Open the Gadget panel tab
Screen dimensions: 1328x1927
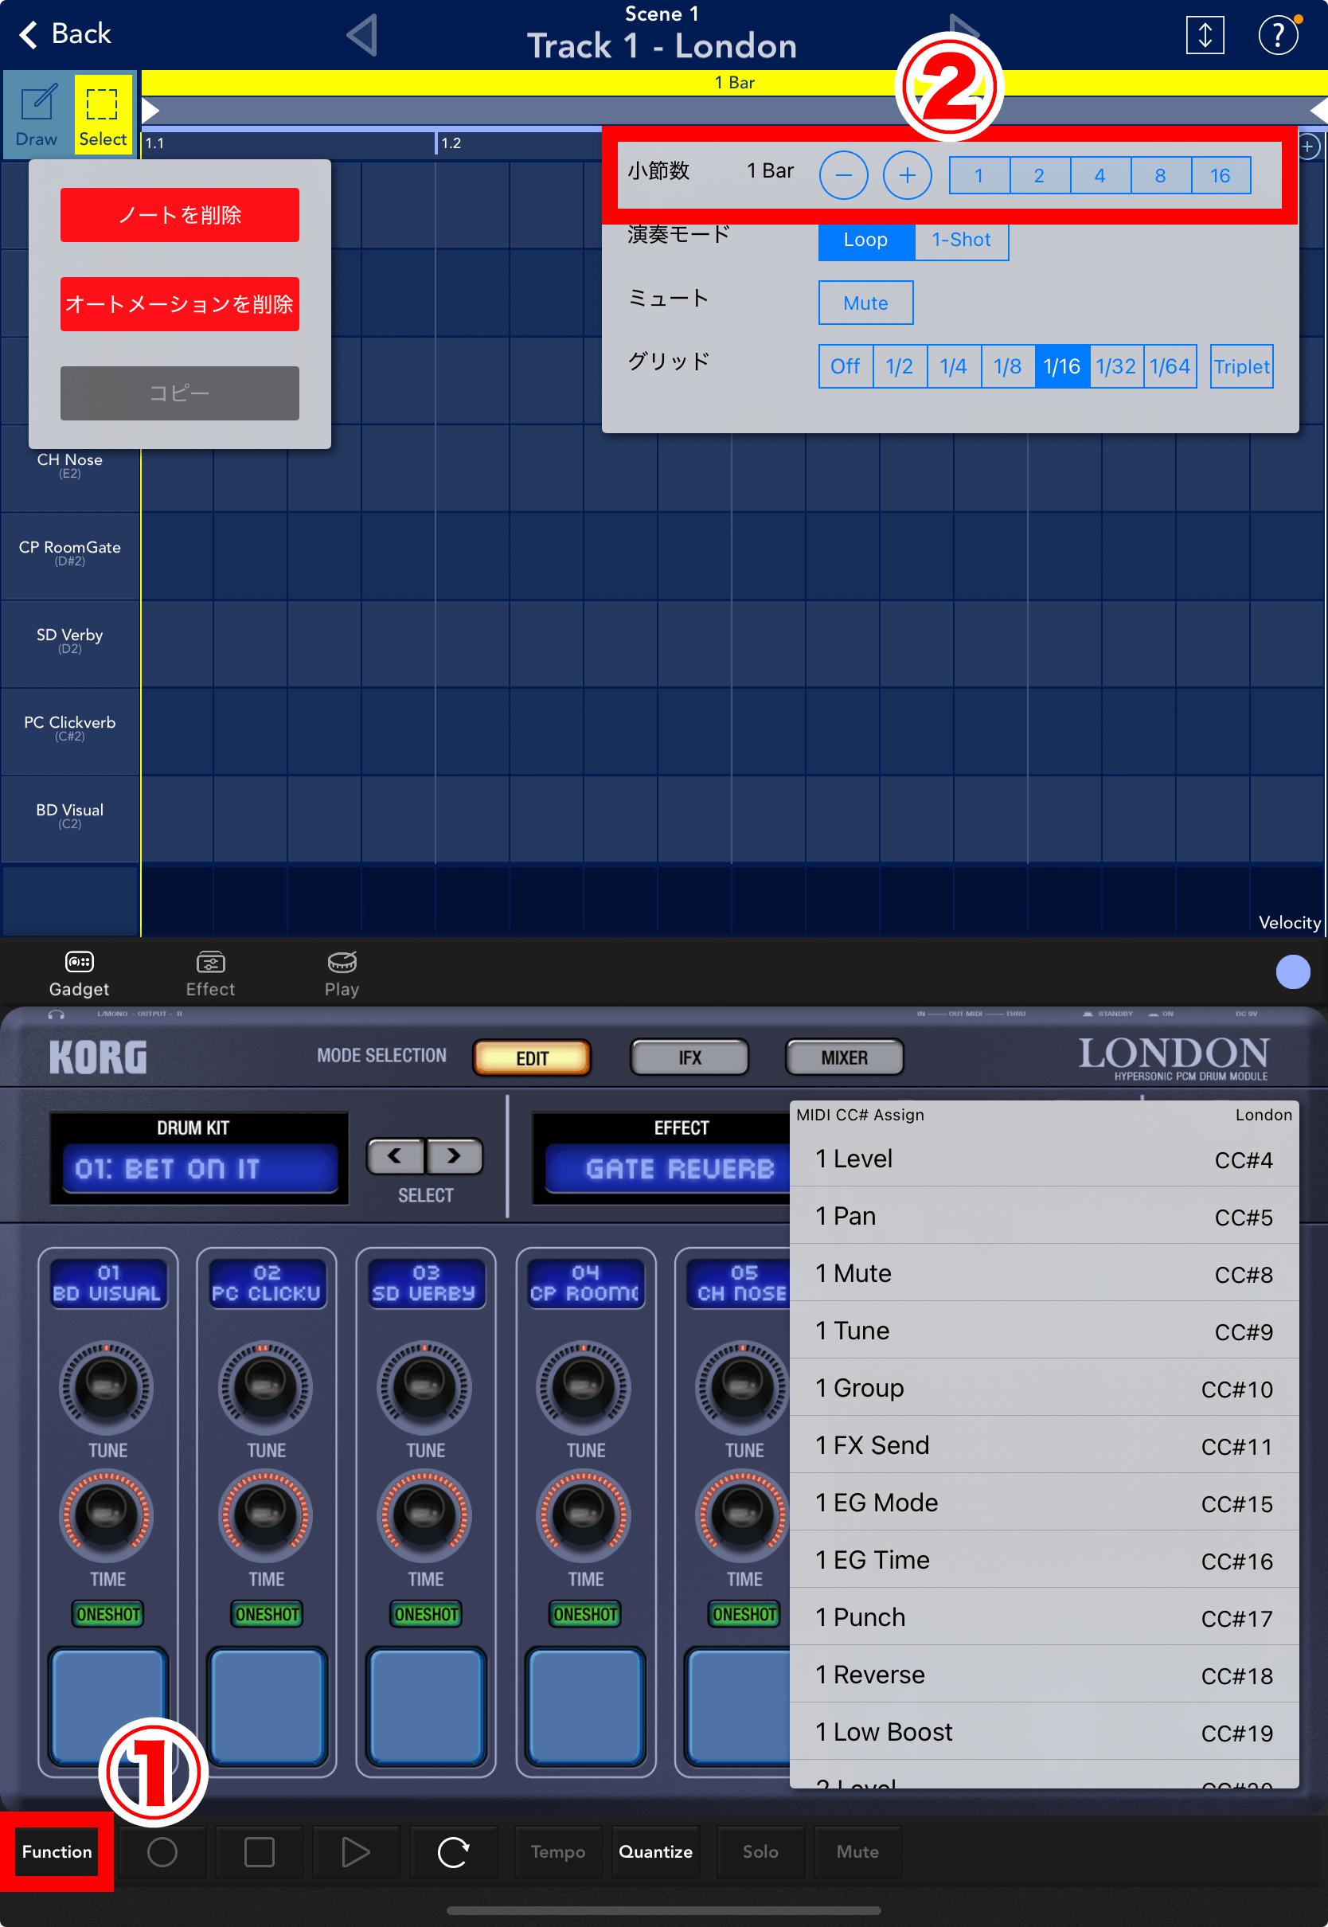click(79, 974)
